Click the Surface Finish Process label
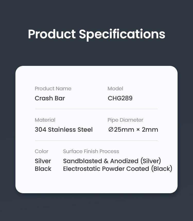The height and width of the screenshot is (221, 193). click(91, 151)
